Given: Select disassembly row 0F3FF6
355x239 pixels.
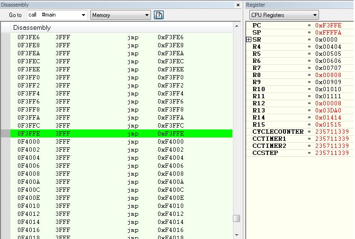Looking at the screenshot, I should click(x=121, y=102).
